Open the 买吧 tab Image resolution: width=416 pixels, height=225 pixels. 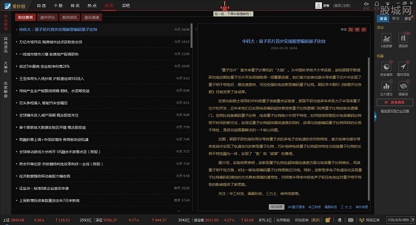pos(126,5)
